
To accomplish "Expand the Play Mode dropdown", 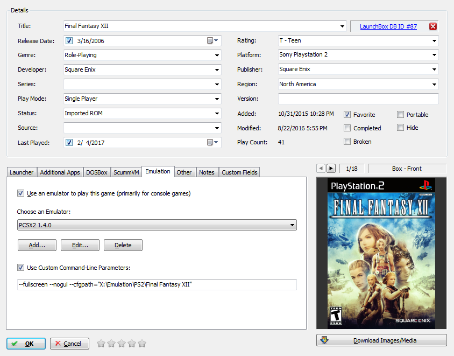I will click(217, 99).
